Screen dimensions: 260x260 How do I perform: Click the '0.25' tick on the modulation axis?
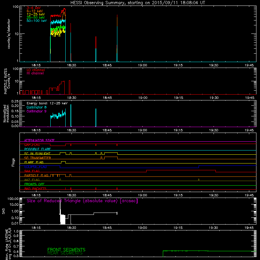[15, 101]
